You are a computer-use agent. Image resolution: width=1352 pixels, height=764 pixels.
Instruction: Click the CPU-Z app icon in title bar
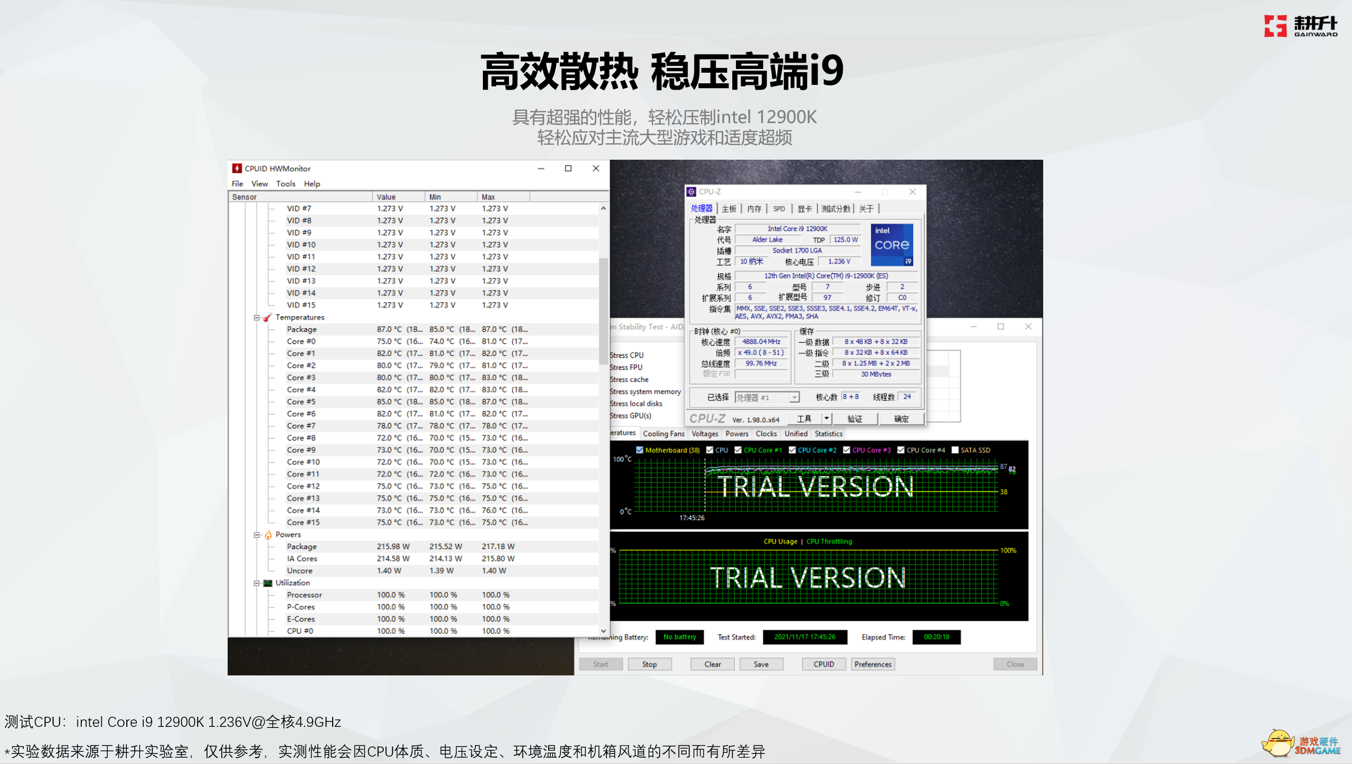[x=691, y=192]
